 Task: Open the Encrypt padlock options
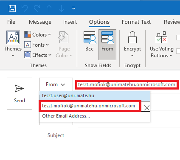(132, 44)
